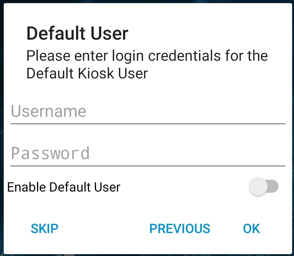Click the "Default User" dialog title
Image resolution: width=294 pixels, height=256 pixels.
pos(77,33)
